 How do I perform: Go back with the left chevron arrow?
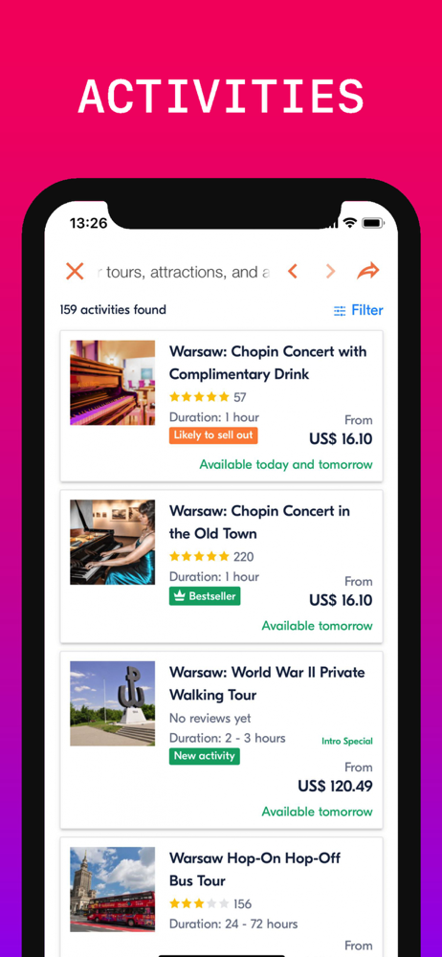(293, 271)
